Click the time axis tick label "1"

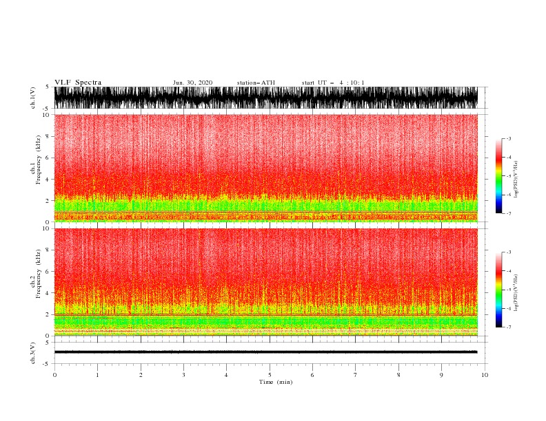(x=97, y=375)
